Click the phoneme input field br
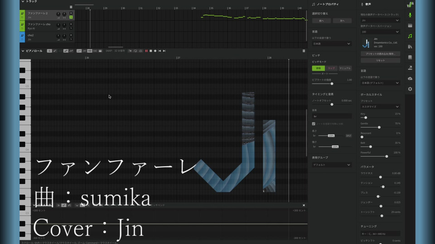This screenshot has width=435, height=244. click(332, 116)
